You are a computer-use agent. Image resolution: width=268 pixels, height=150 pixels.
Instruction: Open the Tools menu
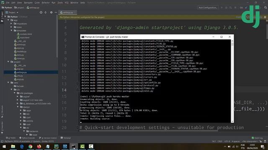(60, 2)
